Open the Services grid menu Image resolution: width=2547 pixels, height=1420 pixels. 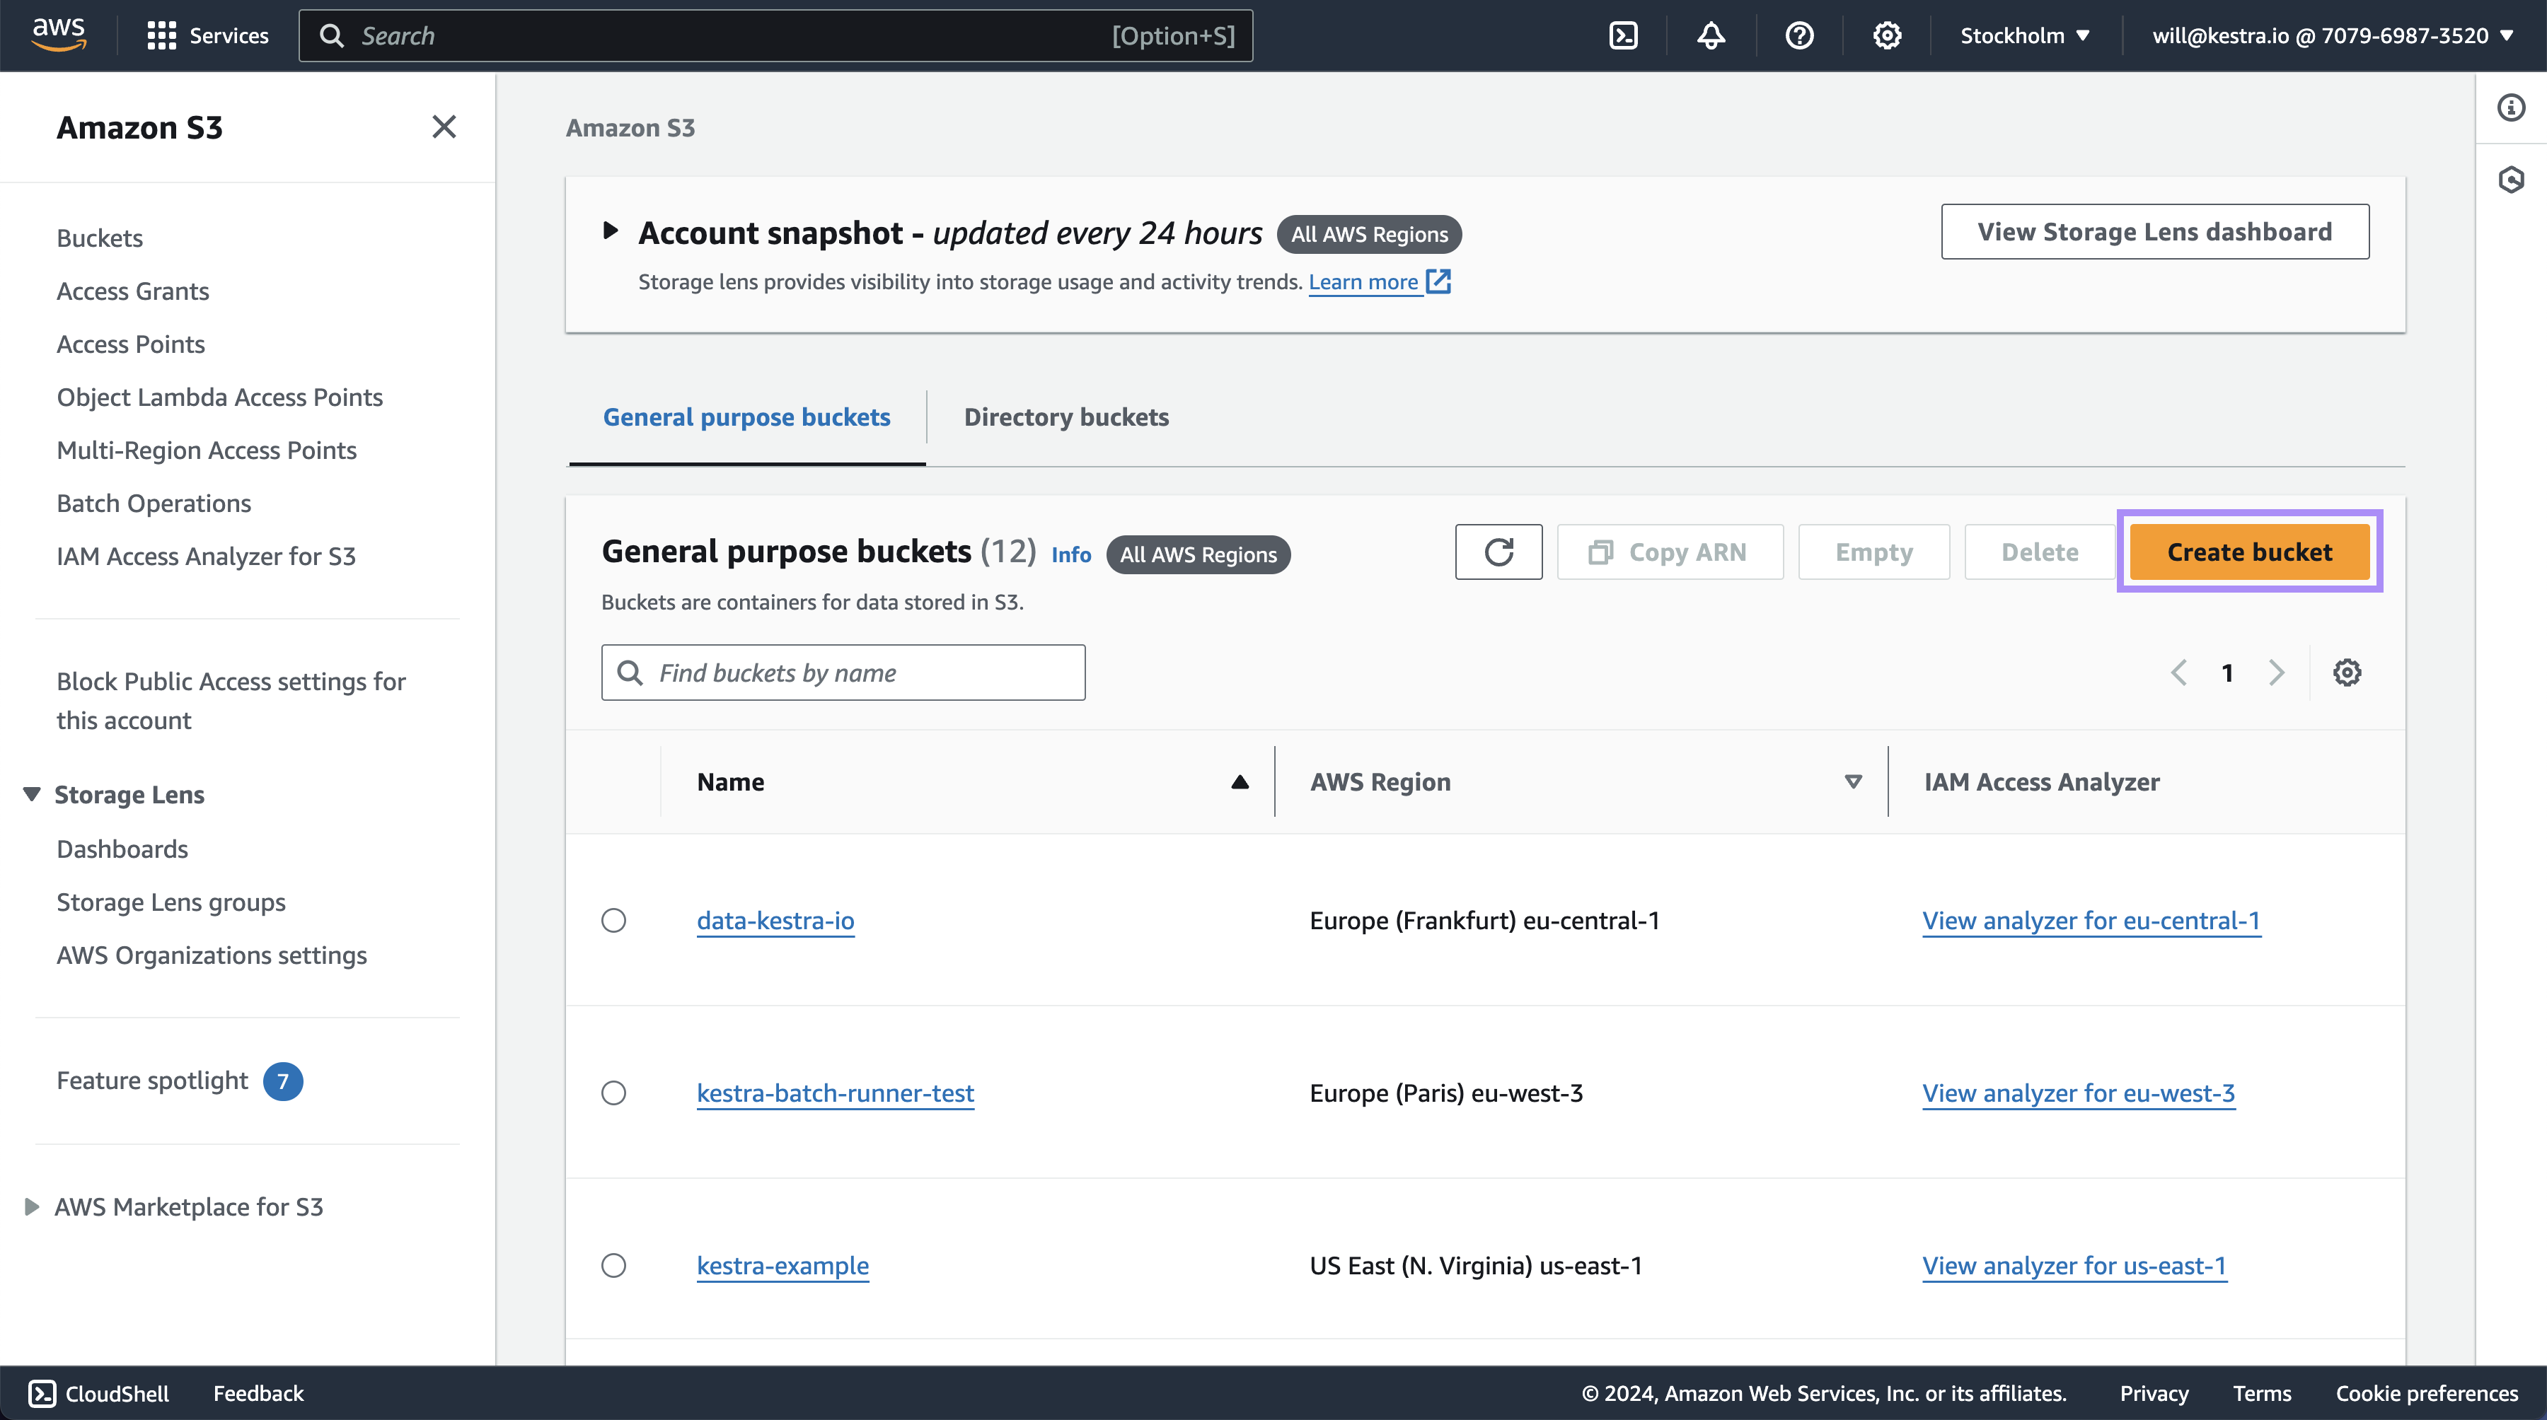click(161, 35)
